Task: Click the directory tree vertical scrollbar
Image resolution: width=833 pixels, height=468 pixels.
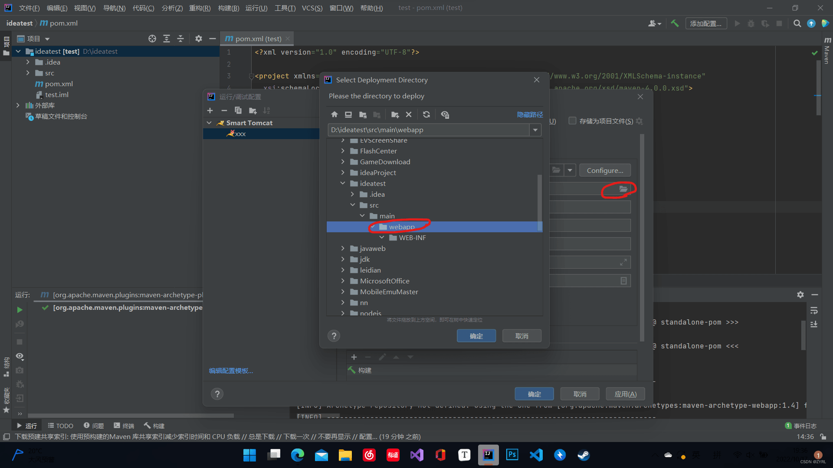Action: pyautogui.click(x=539, y=201)
